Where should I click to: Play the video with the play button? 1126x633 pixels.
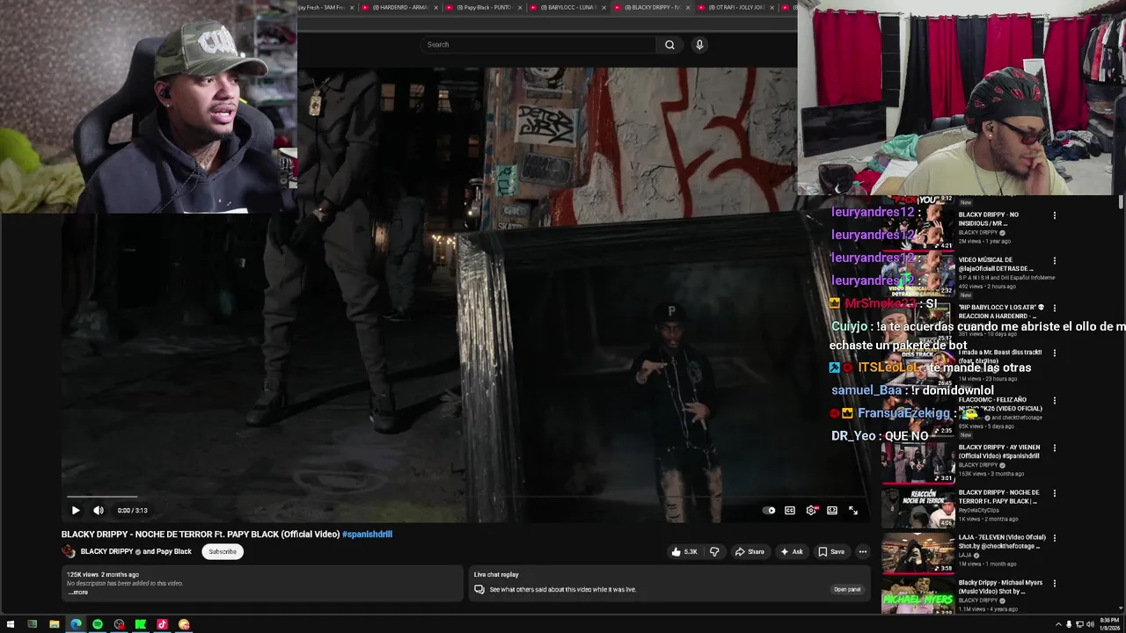click(76, 510)
